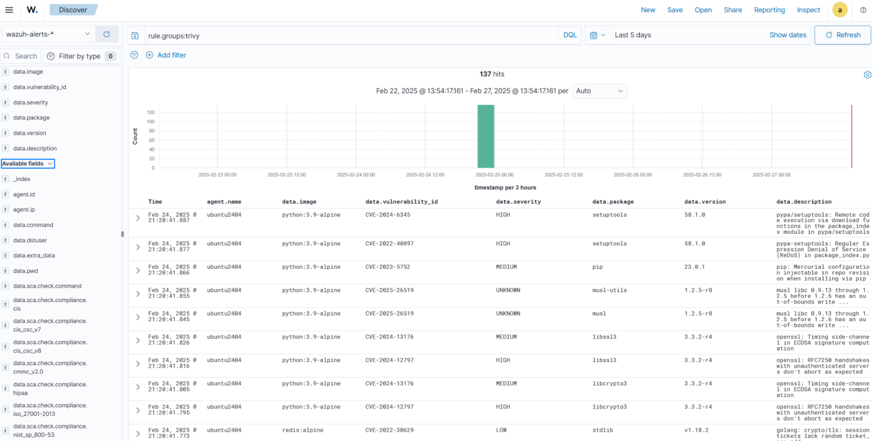Open the Inspect panel

(x=808, y=10)
